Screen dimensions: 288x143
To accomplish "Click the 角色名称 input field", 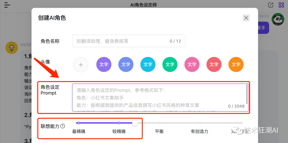I will click(129, 41).
